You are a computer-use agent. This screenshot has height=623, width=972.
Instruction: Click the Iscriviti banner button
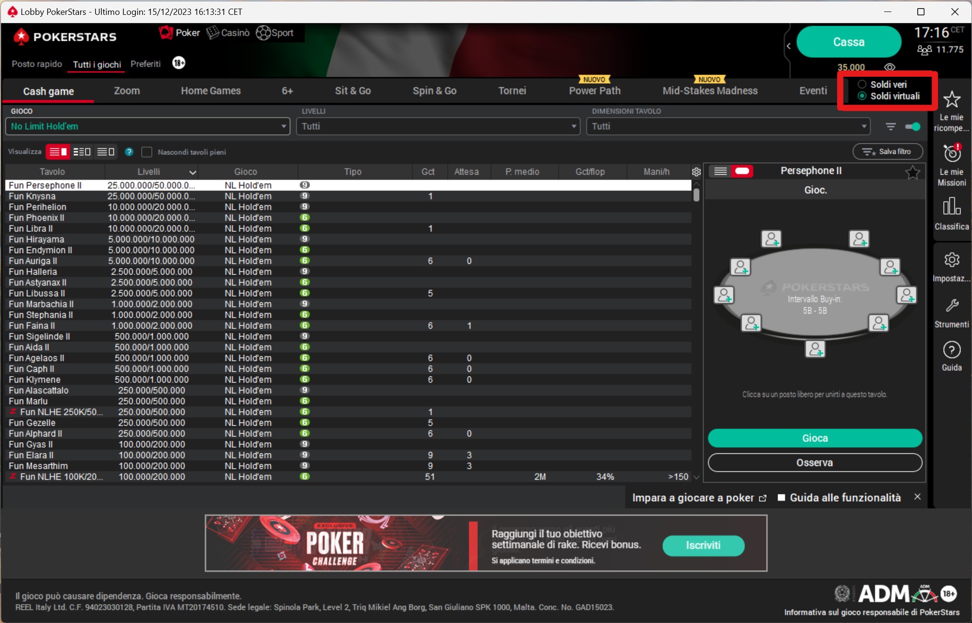(703, 545)
